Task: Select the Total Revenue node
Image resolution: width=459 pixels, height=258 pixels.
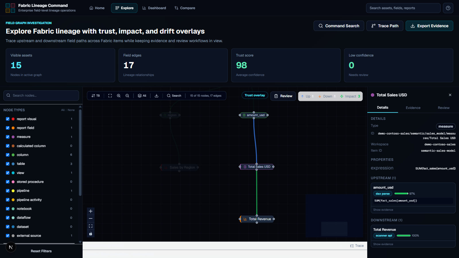Action: coord(257,219)
